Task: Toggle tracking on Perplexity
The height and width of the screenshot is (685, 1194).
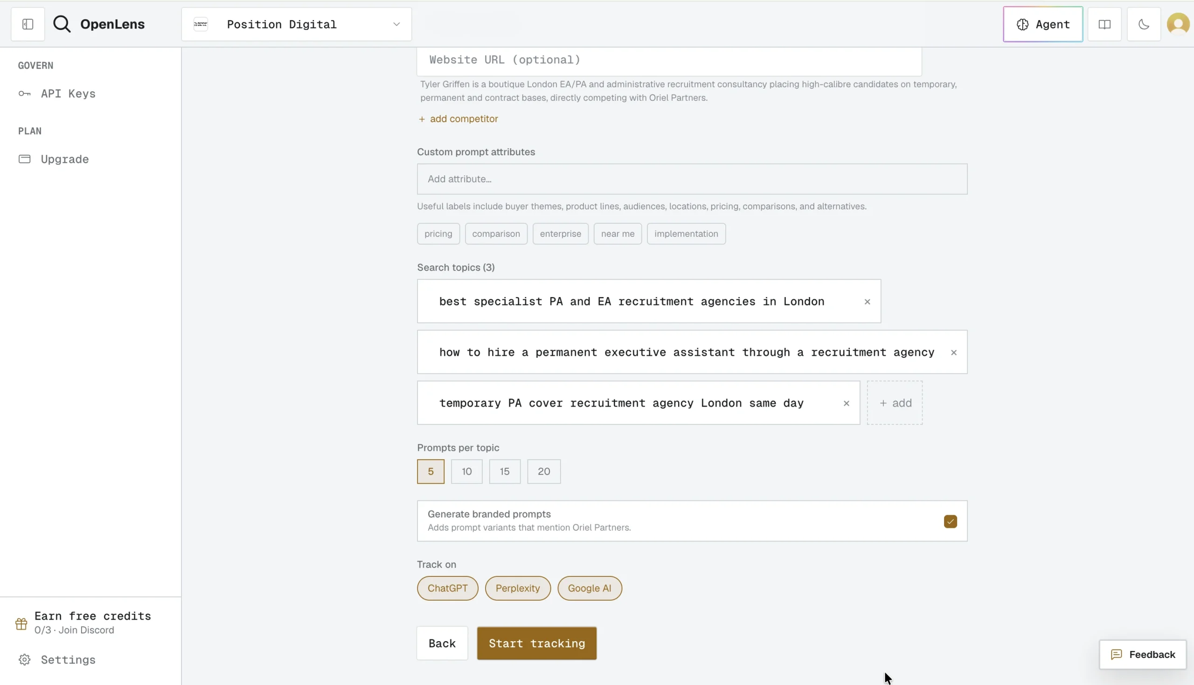Action: [518, 588]
